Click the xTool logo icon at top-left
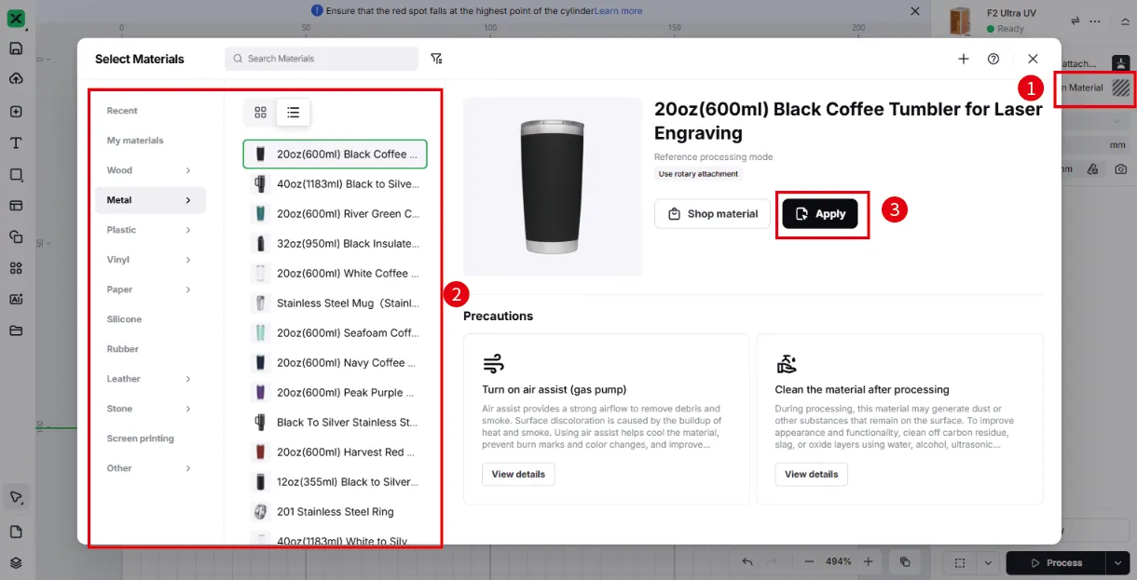The width and height of the screenshot is (1137, 580). (16, 19)
